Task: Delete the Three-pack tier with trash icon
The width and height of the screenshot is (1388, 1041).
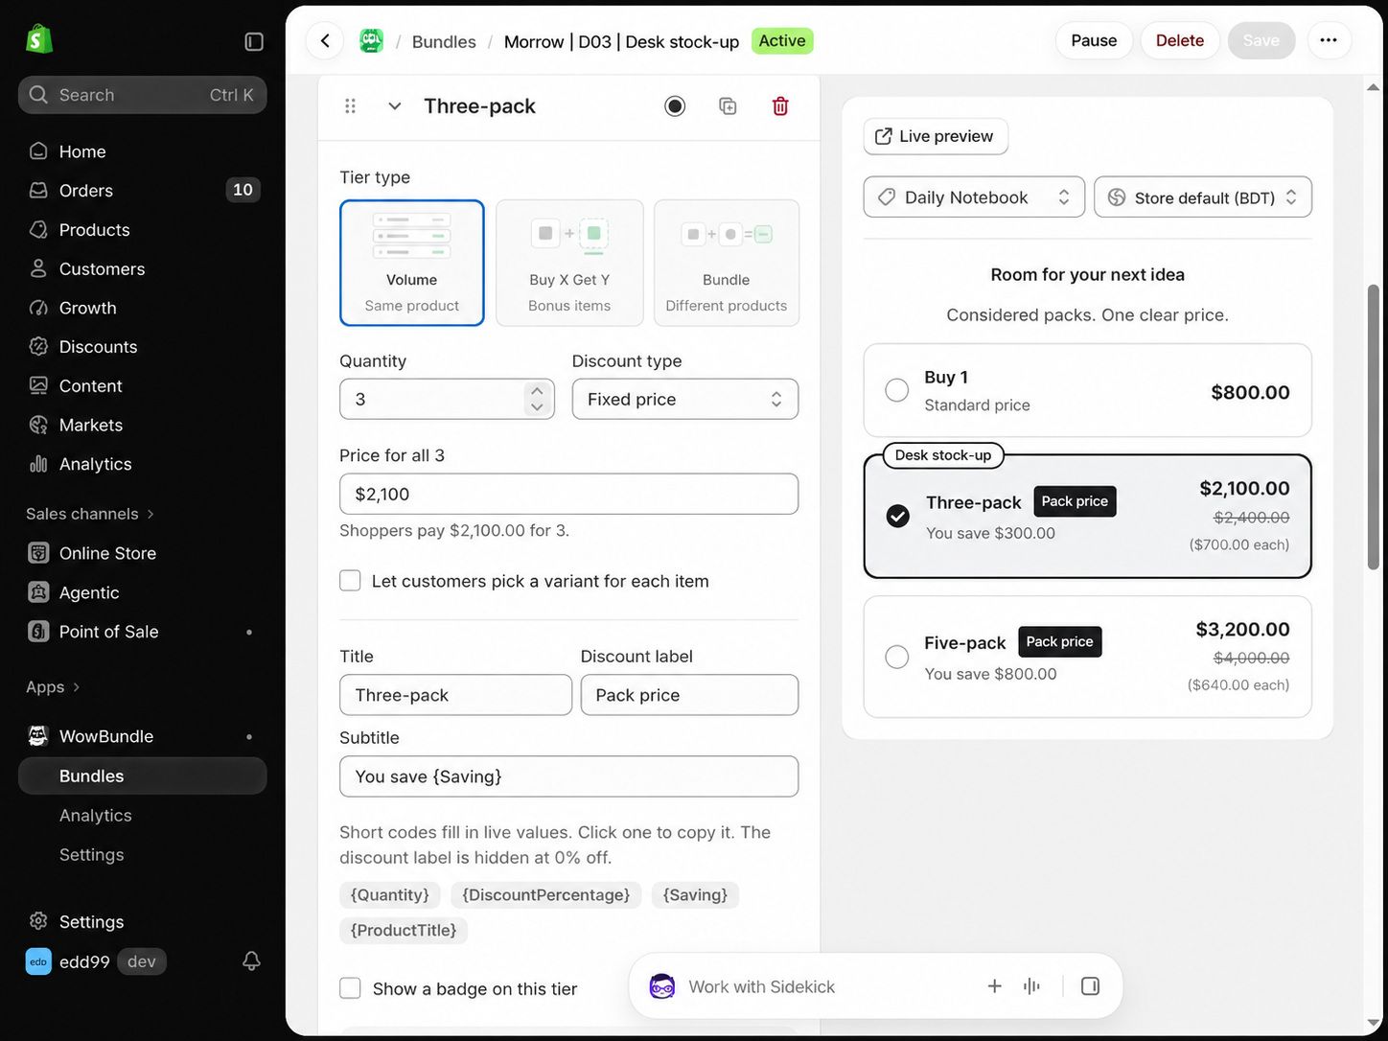Action: coord(780,106)
